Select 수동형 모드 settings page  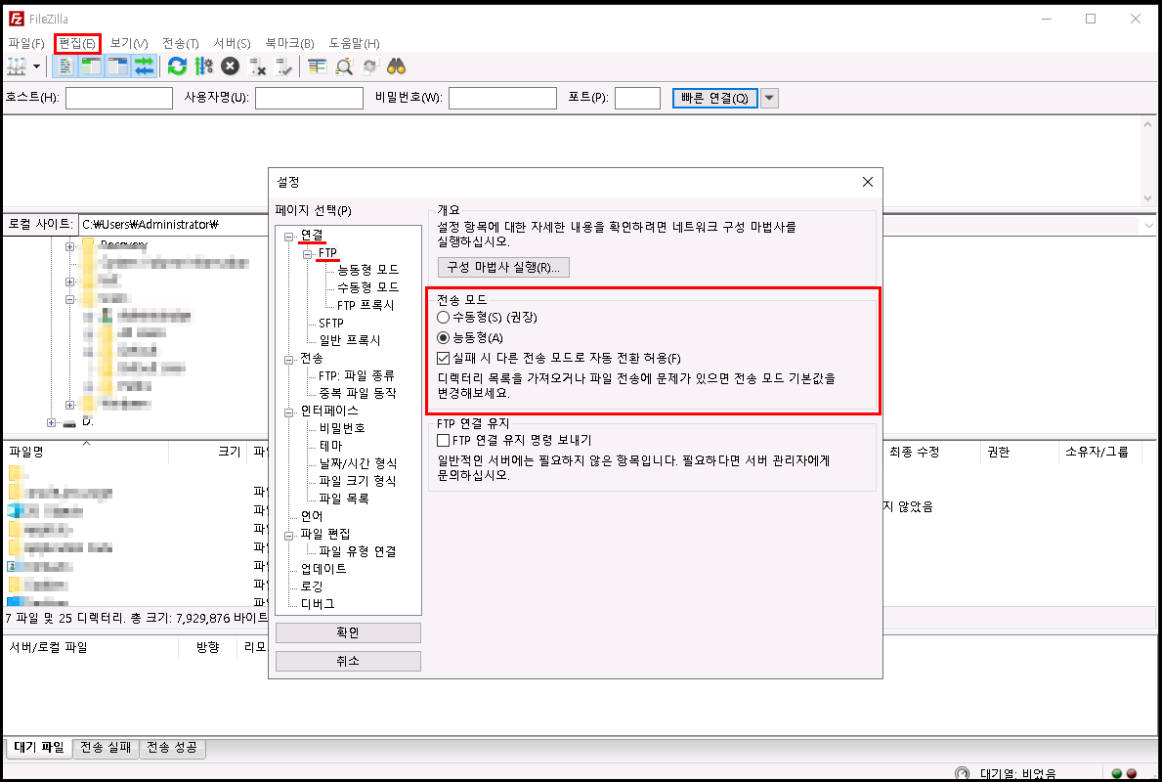click(367, 287)
